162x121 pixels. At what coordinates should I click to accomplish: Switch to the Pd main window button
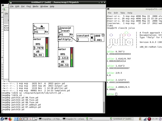[97, 119]
